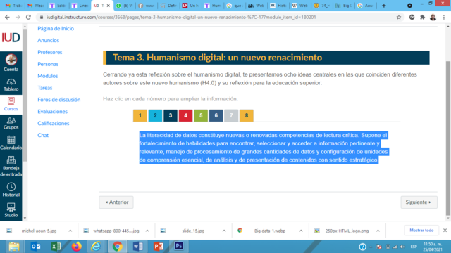Open the Calendario sidebar icon
This screenshot has width=451, height=253.
[x=11, y=140]
